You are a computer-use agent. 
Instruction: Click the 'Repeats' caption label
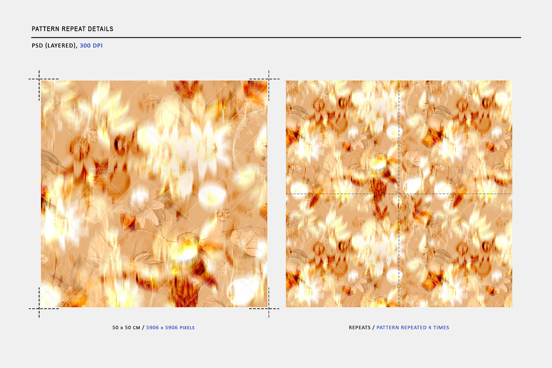(x=361, y=328)
